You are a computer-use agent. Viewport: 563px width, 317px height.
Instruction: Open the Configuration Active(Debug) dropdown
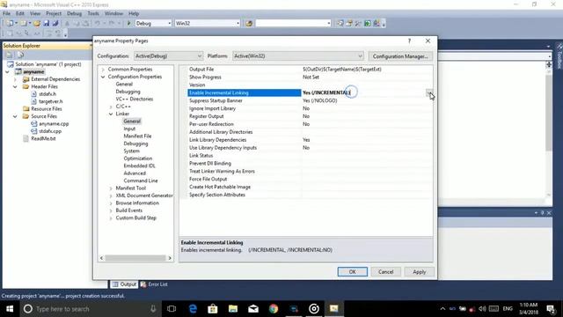click(168, 56)
